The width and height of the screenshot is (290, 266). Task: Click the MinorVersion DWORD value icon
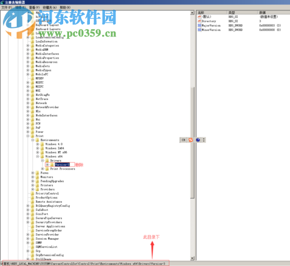[200, 30]
